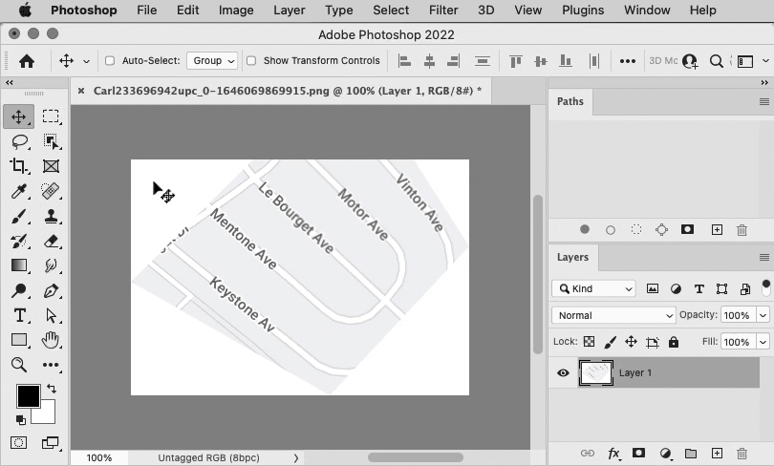Open the Layer menu
The height and width of the screenshot is (466, 774).
click(290, 10)
